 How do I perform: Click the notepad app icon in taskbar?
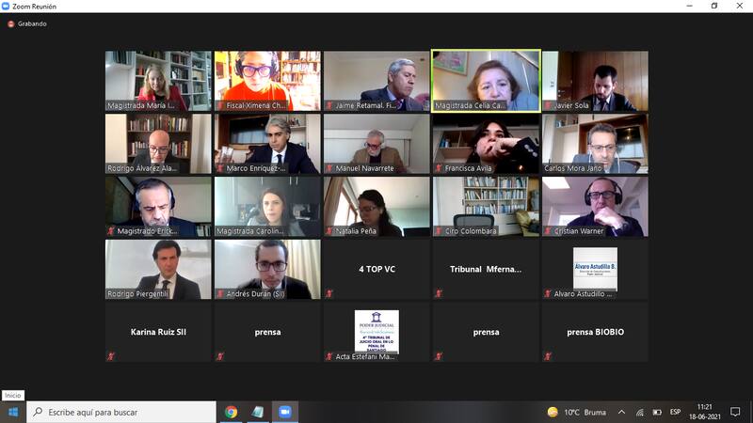[x=258, y=412]
